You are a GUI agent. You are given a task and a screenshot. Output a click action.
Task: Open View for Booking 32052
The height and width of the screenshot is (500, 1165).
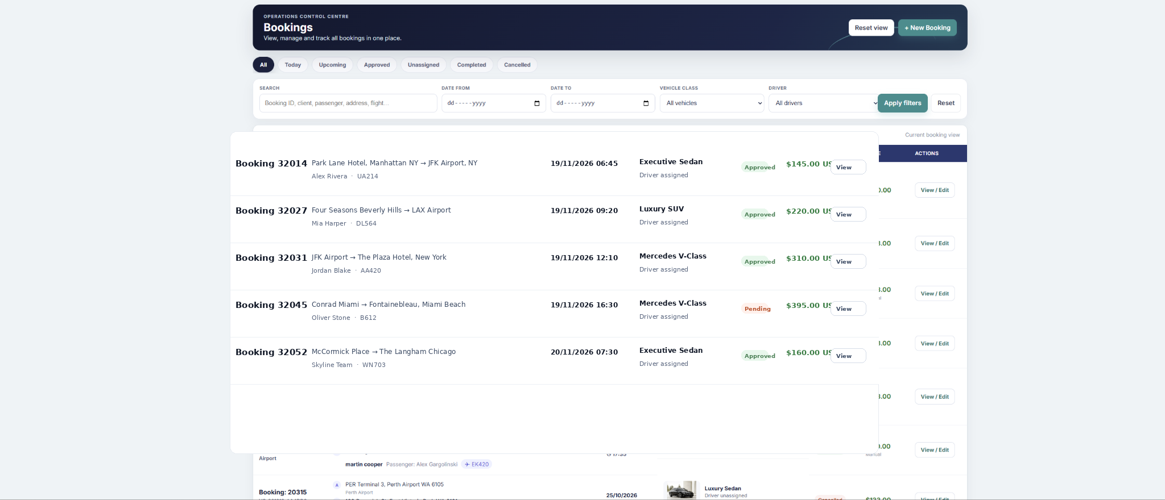(x=848, y=356)
